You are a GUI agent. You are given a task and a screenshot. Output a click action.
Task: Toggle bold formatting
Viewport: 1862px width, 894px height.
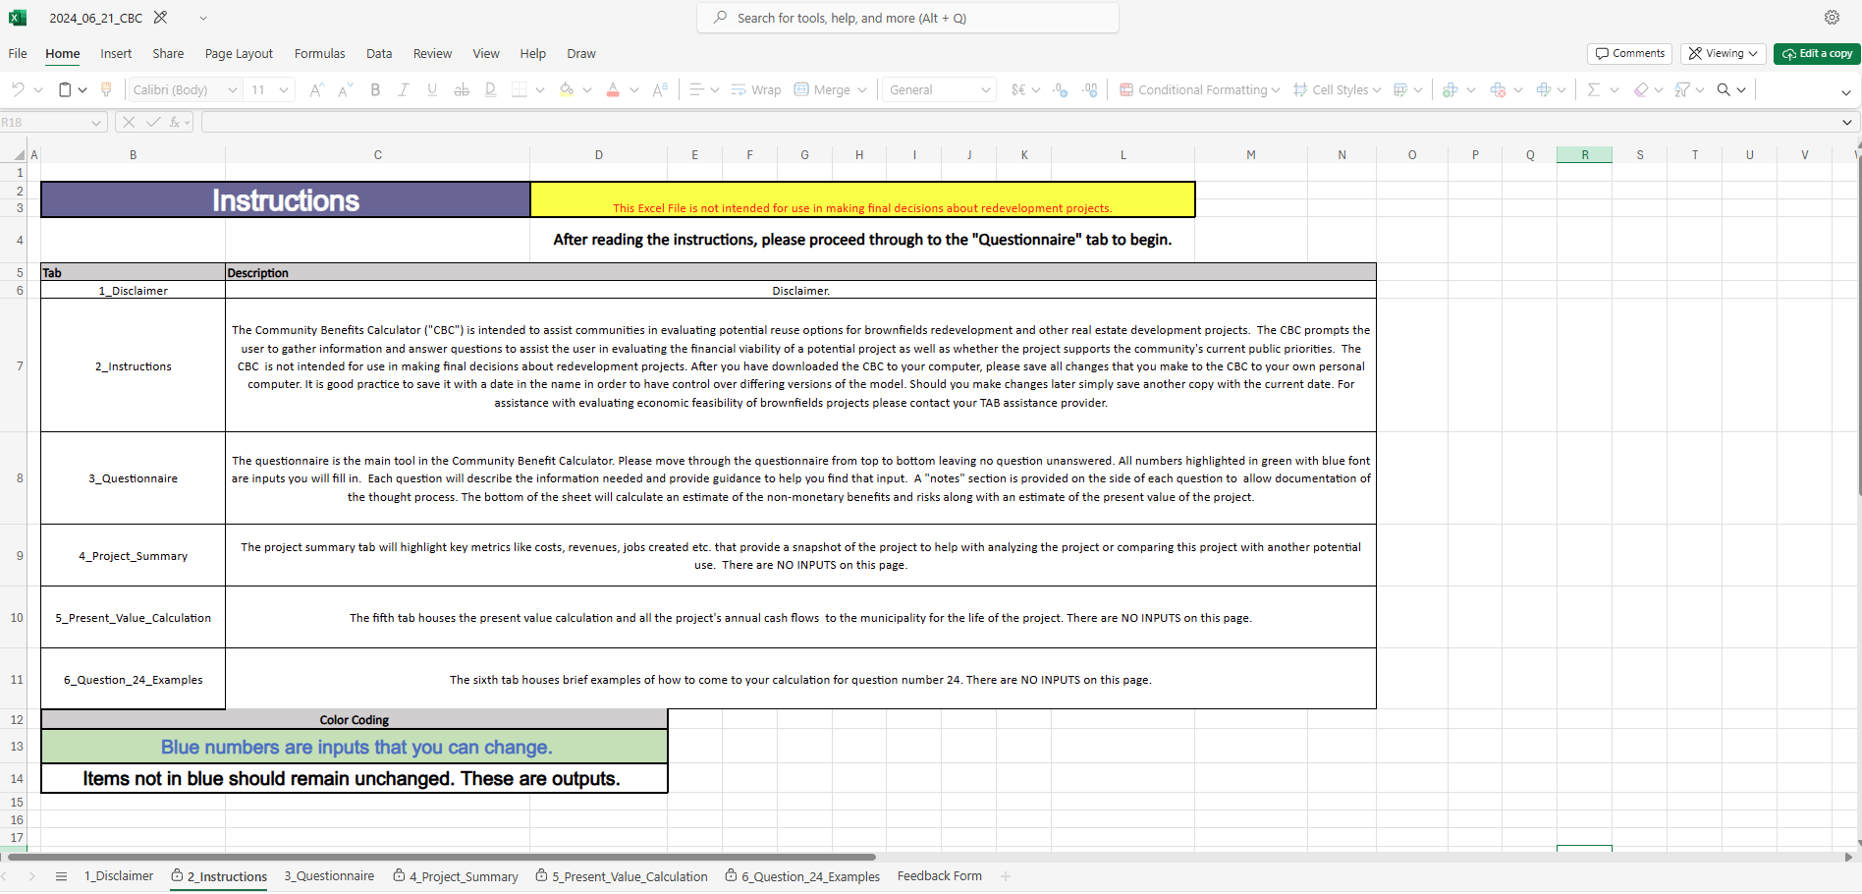point(374,89)
